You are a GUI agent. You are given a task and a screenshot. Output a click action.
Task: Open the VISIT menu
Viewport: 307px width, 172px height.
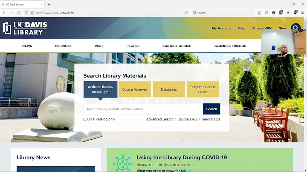pos(99,46)
